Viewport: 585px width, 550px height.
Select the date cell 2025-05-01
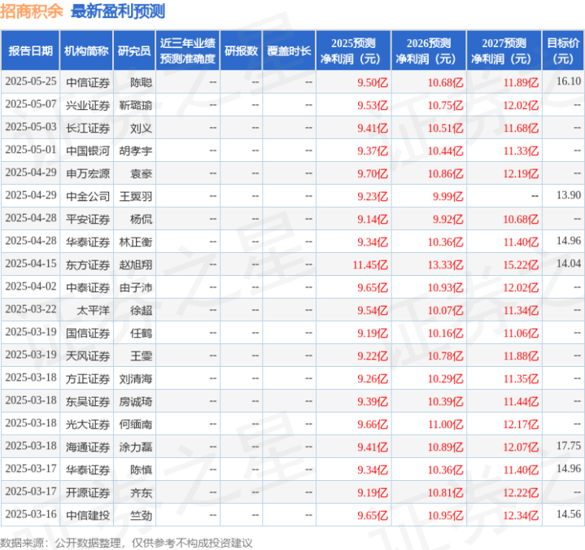[31, 150]
